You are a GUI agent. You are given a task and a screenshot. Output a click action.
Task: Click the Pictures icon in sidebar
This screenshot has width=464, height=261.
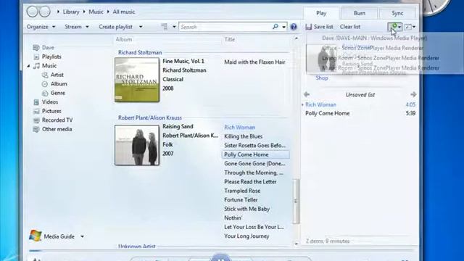pyautogui.click(x=36, y=111)
